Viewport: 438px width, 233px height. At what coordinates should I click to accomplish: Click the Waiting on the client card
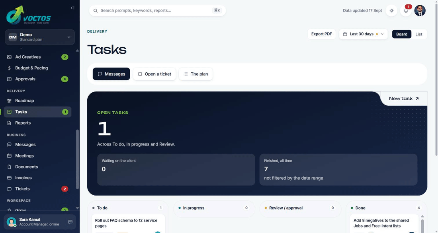[x=176, y=170]
